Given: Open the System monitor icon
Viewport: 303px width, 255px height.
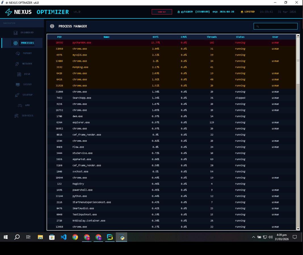Looking at the screenshot, I should pyautogui.click(x=18, y=84).
